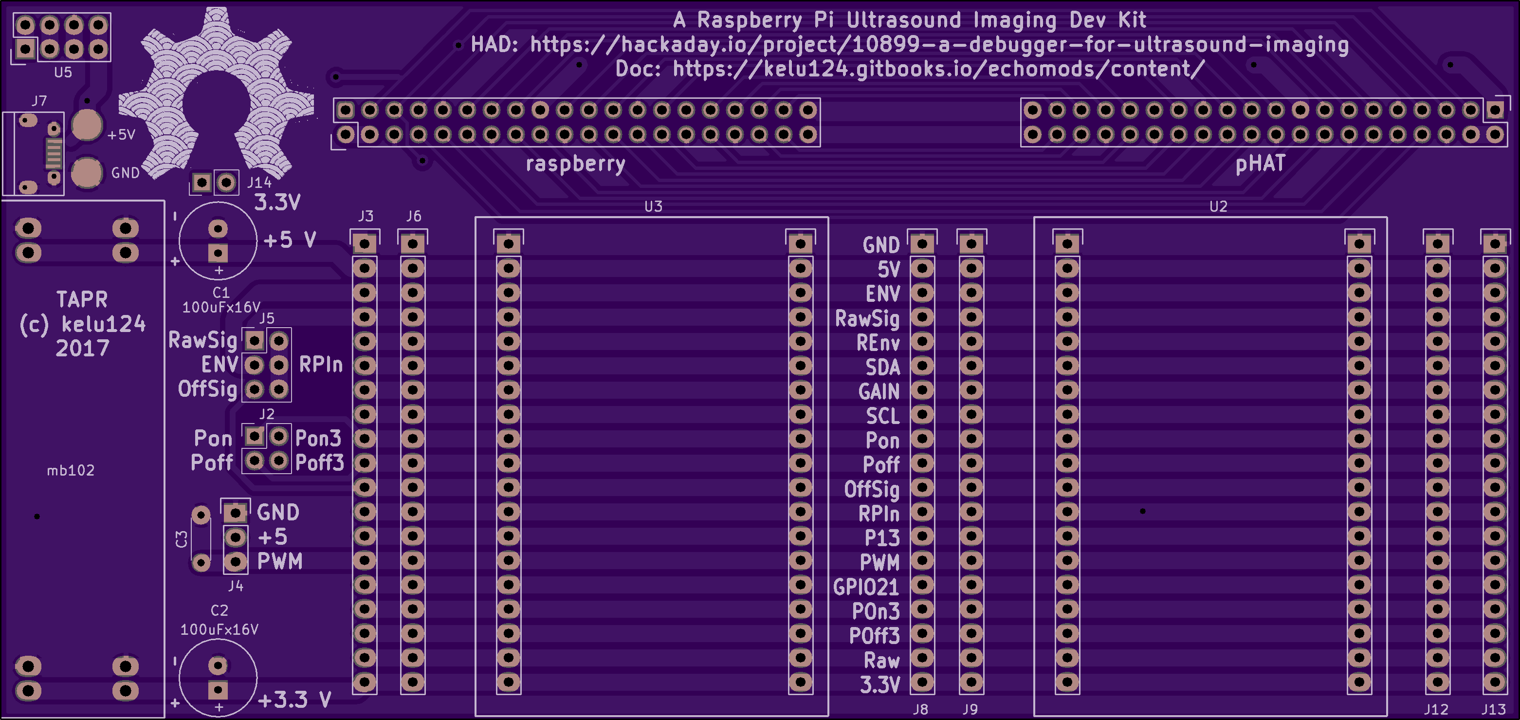1520x720 pixels.
Task: Click the '5V' label in the J8 column
Action: (889, 270)
